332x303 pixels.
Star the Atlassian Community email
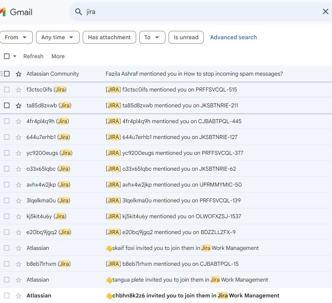pos(19,74)
